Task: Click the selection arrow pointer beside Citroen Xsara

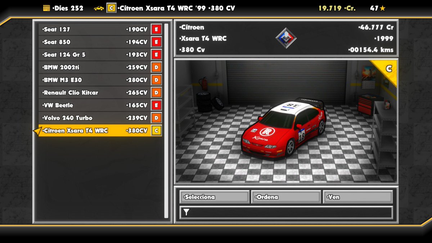Action: 37,131
